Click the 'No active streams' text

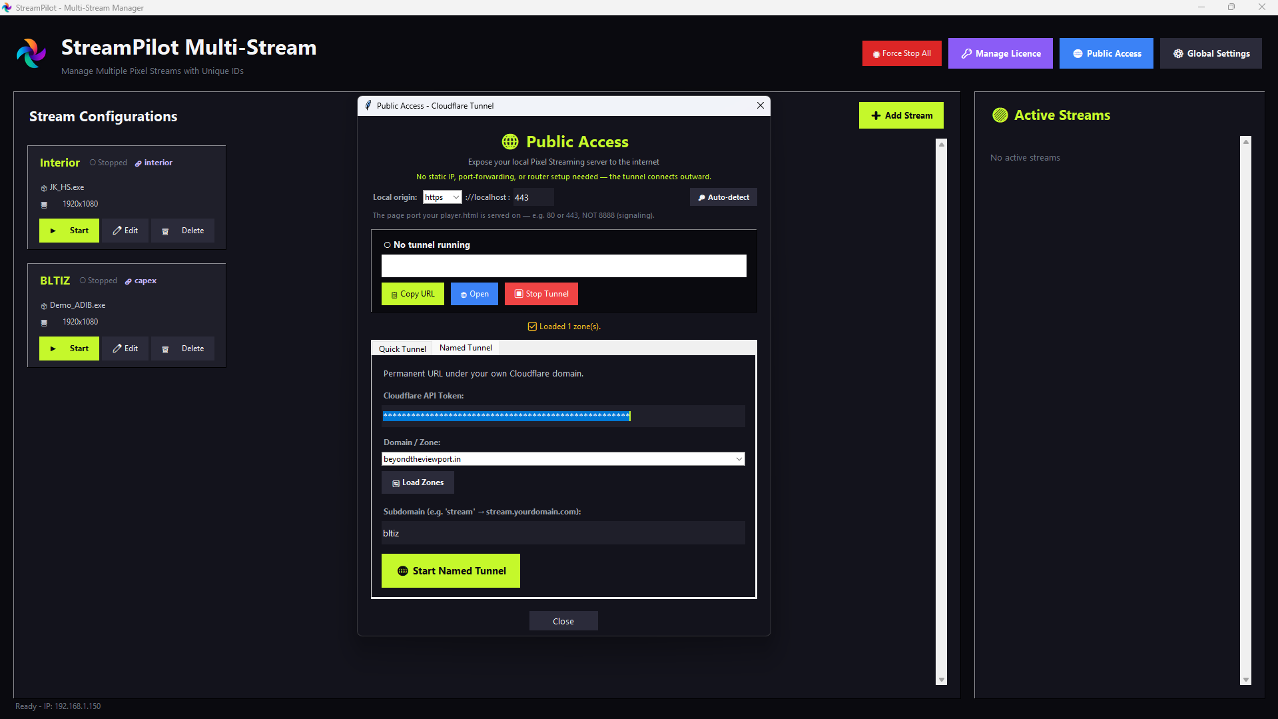(x=1025, y=158)
